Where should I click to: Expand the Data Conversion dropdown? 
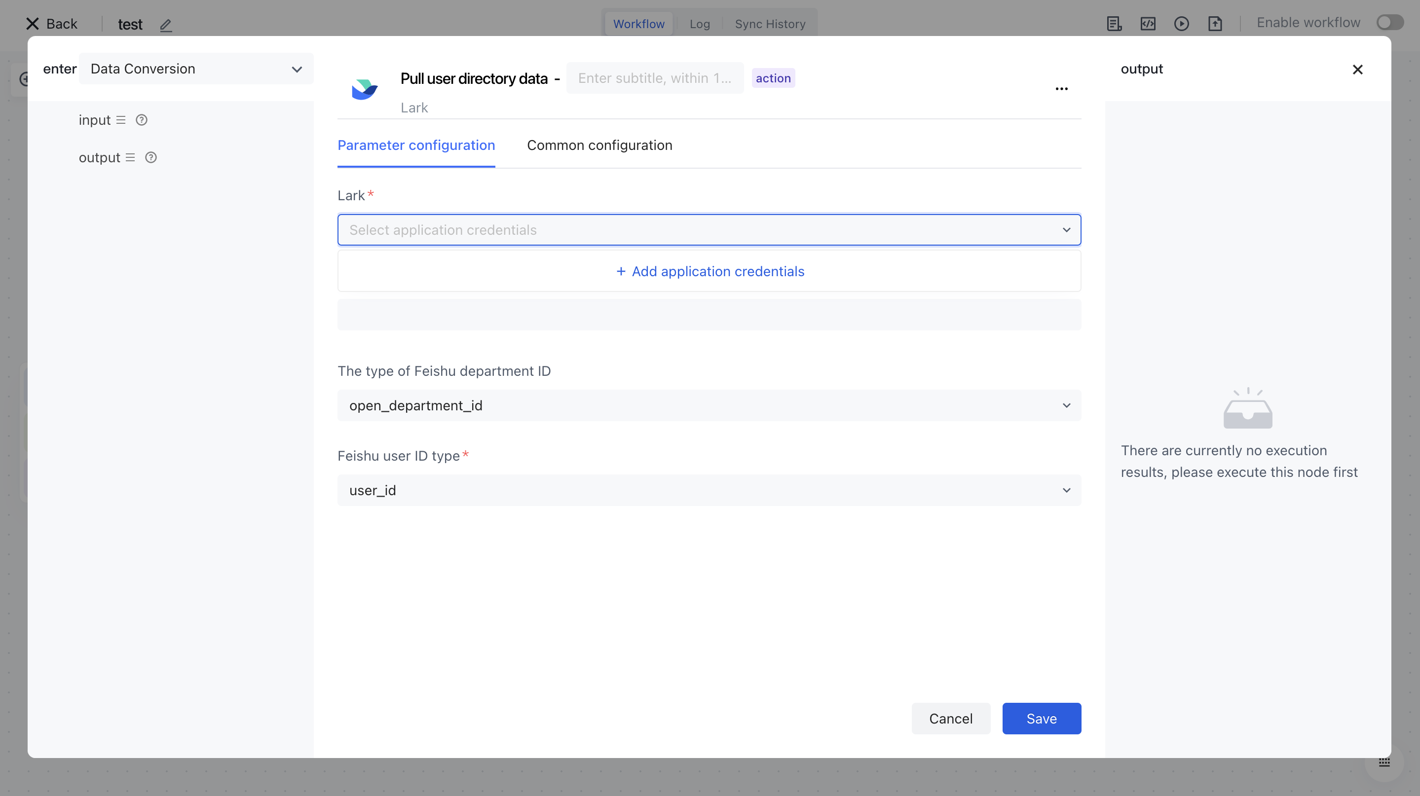(196, 69)
